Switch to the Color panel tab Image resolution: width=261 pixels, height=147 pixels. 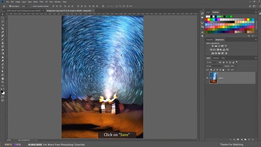point(208,12)
